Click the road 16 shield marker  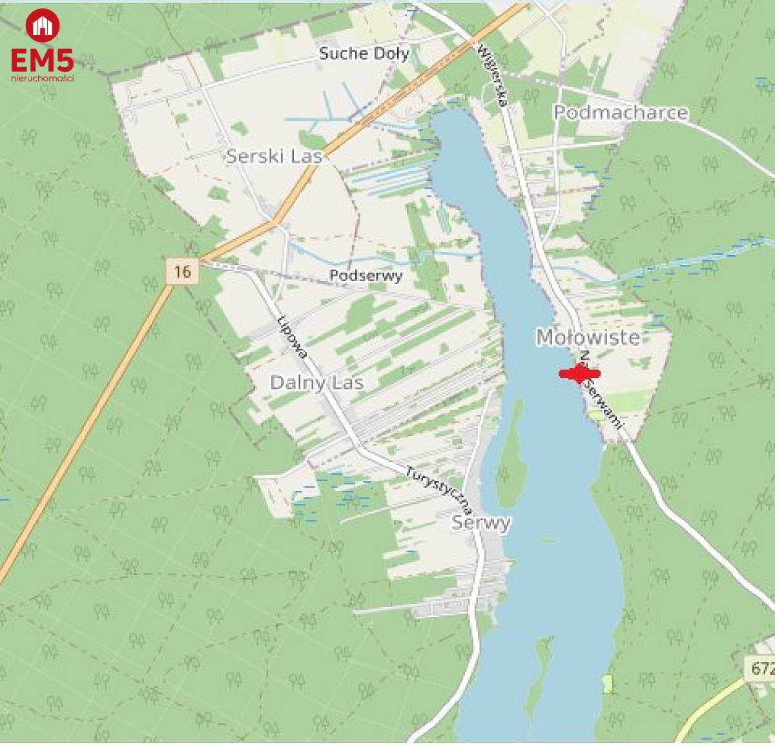[182, 271]
